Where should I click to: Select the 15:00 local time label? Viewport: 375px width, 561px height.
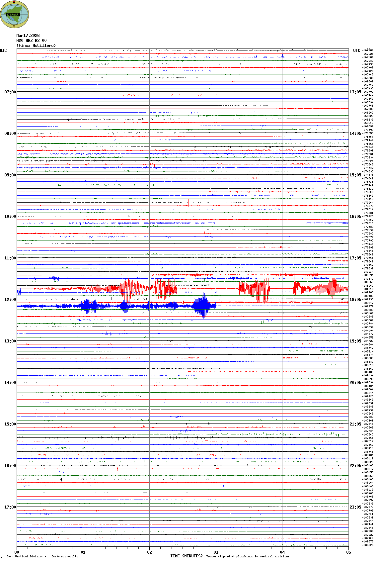10,424
